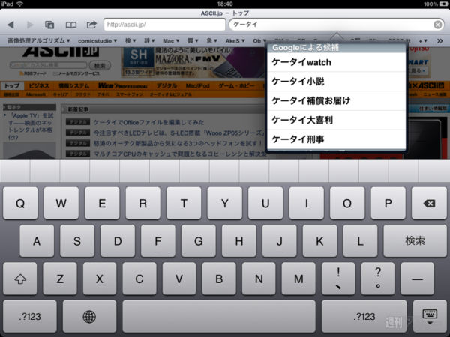Tap the A key
Image resolution: width=450 pixels, height=337 pixels.
pyautogui.click(x=37, y=240)
